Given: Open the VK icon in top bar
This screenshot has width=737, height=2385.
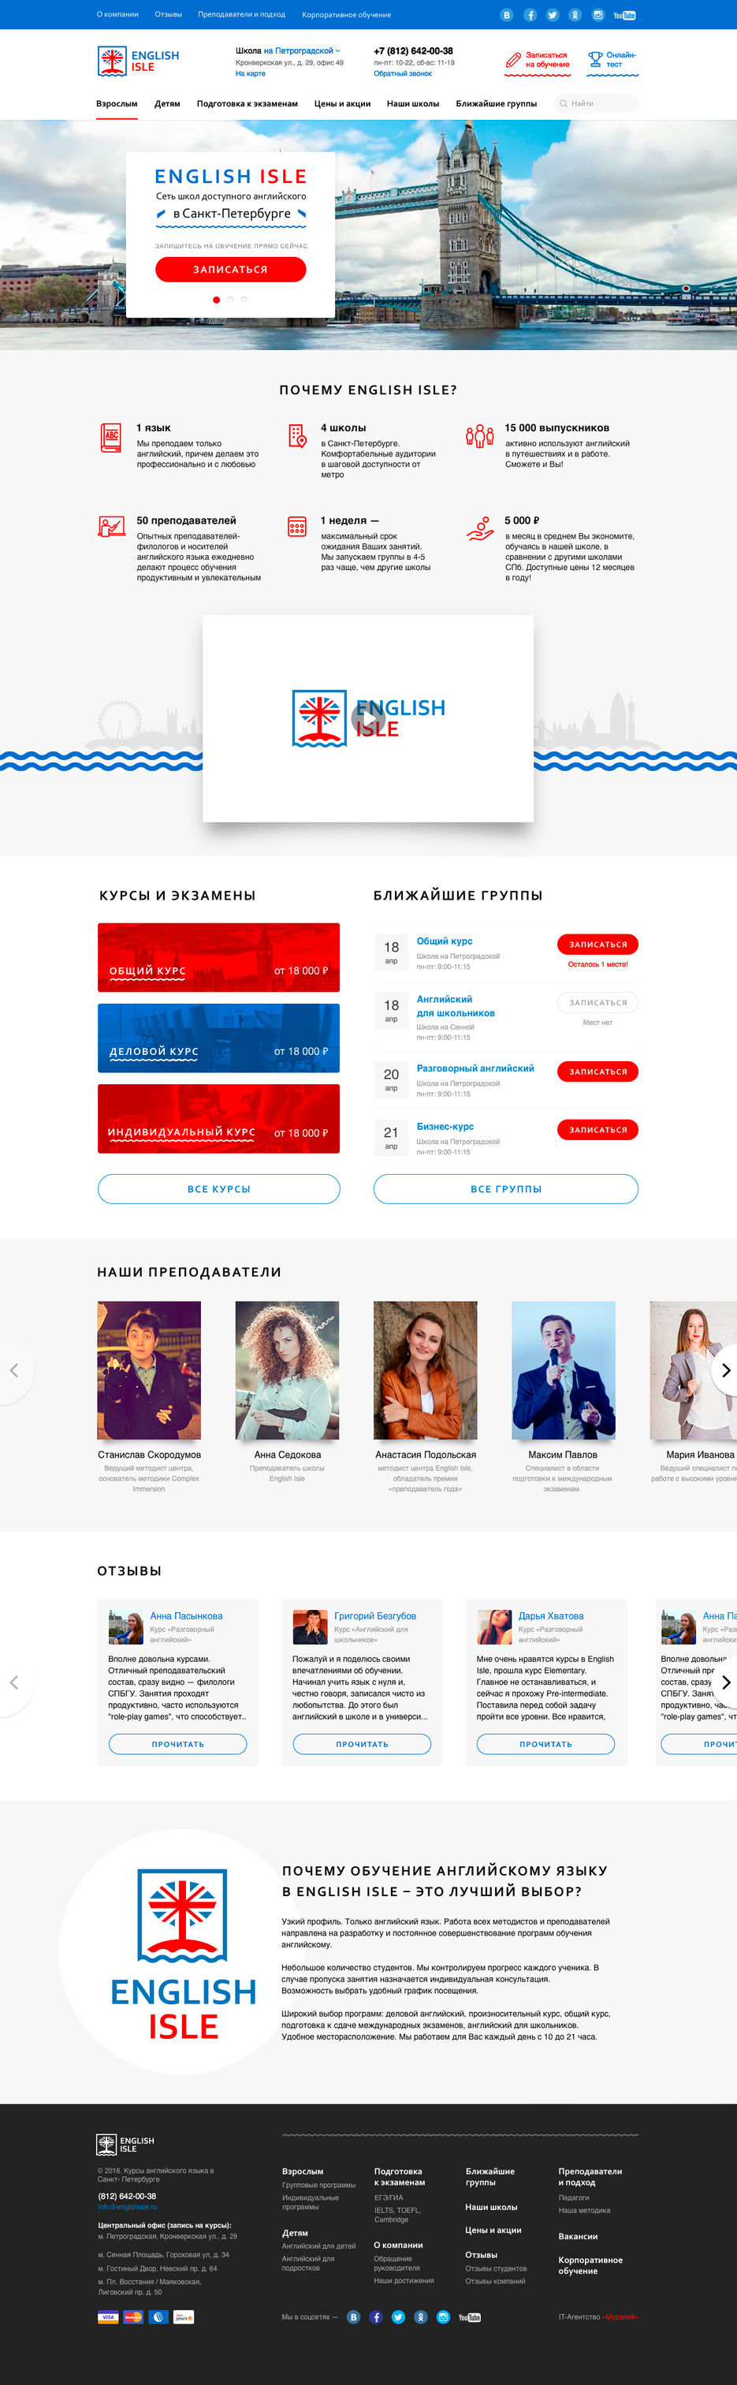Looking at the screenshot, I should (507, 15).
